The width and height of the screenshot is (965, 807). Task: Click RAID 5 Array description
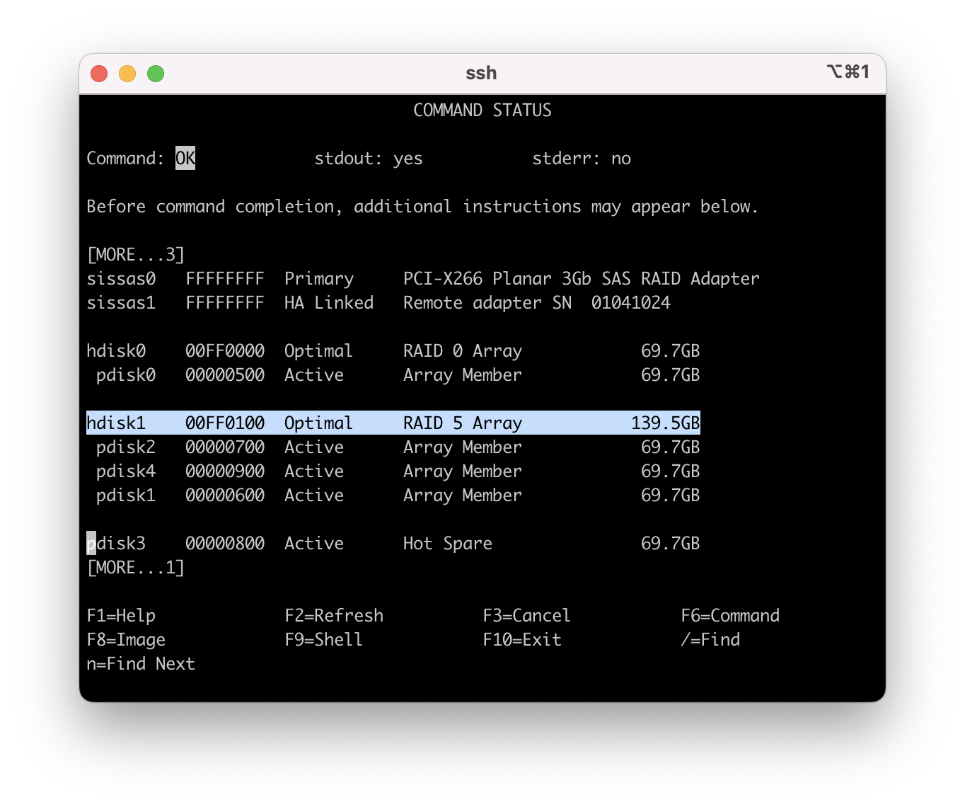tap(463, 423)
